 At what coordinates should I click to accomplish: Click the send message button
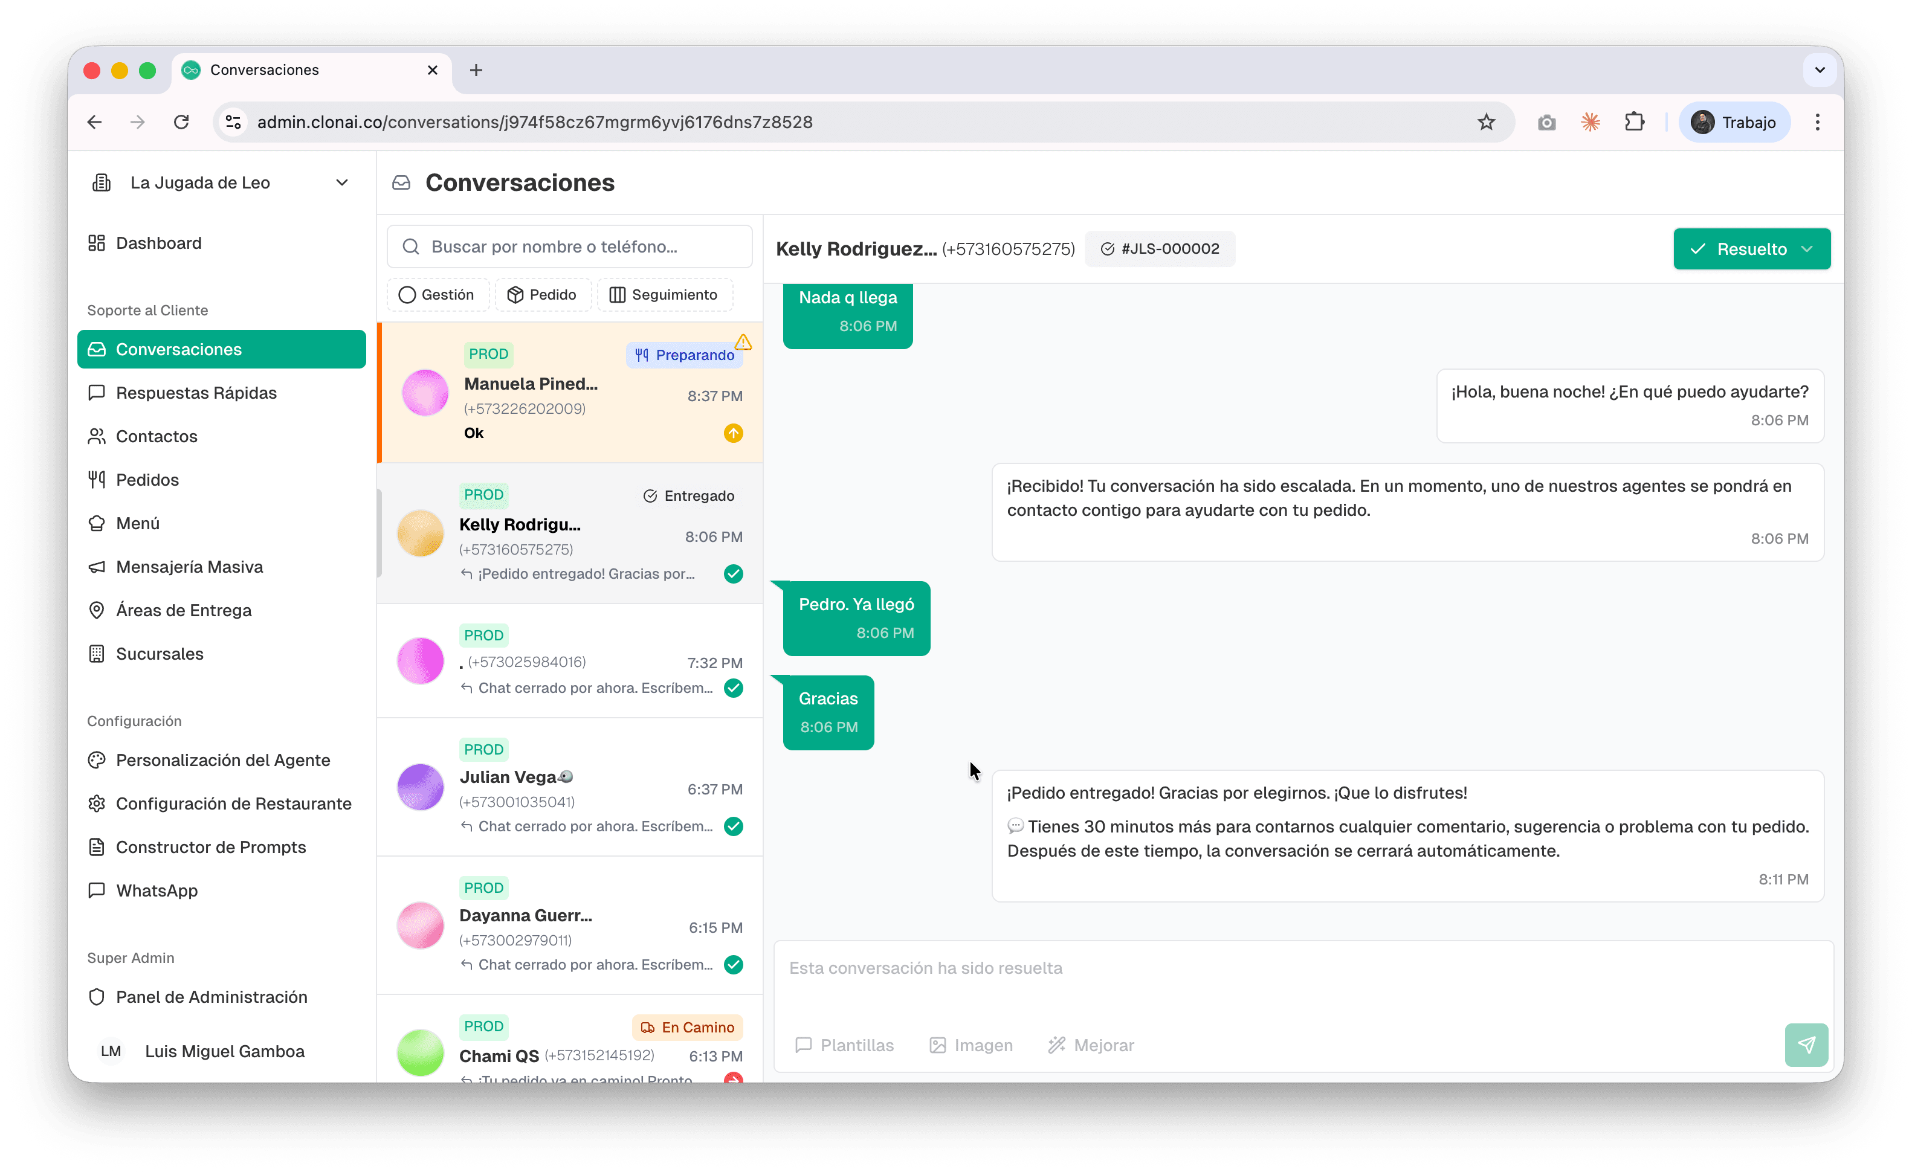tap(1805, 1045)
